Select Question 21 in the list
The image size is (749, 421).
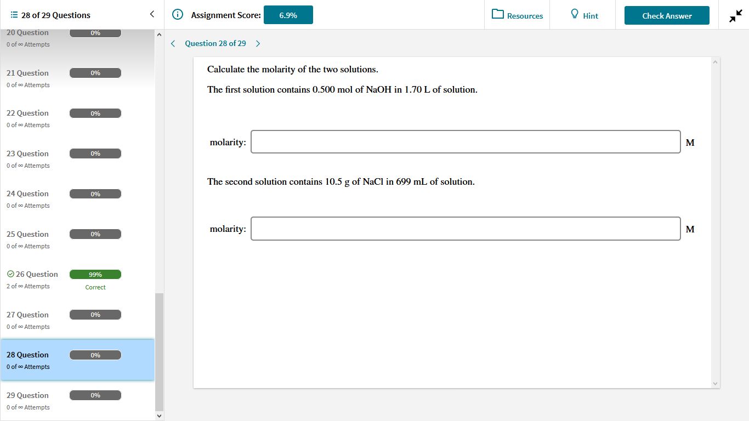tap(27, 72)
